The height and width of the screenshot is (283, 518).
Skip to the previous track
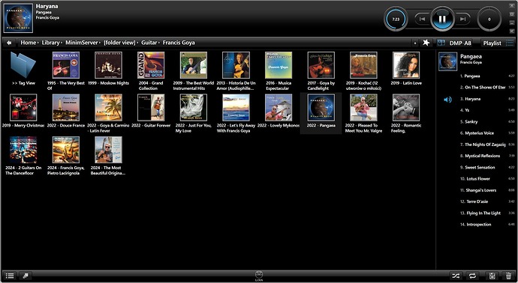click(422, 19)
